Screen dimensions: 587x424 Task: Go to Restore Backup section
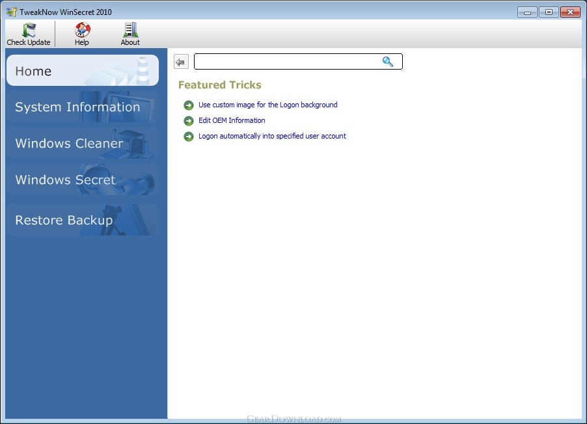(83, 220)
